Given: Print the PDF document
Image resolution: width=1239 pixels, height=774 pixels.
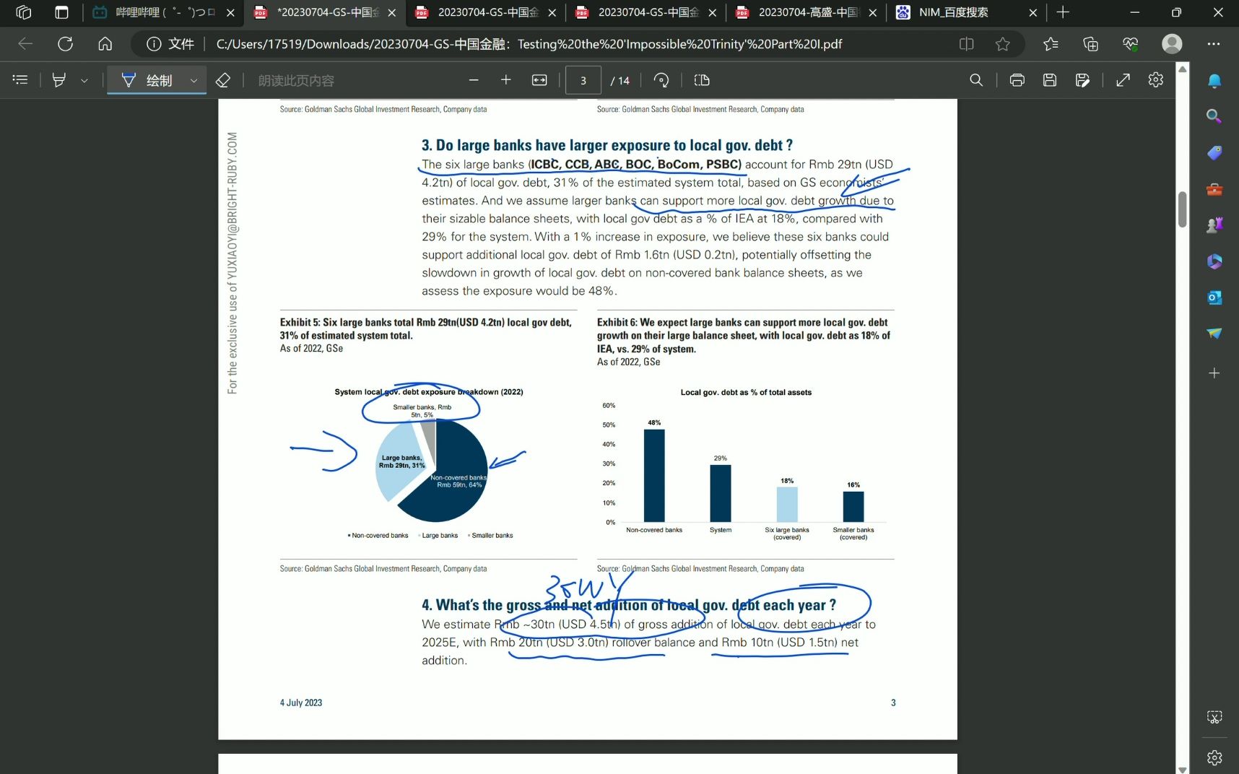Looking at the screenshot, I should pos(1017,80).
